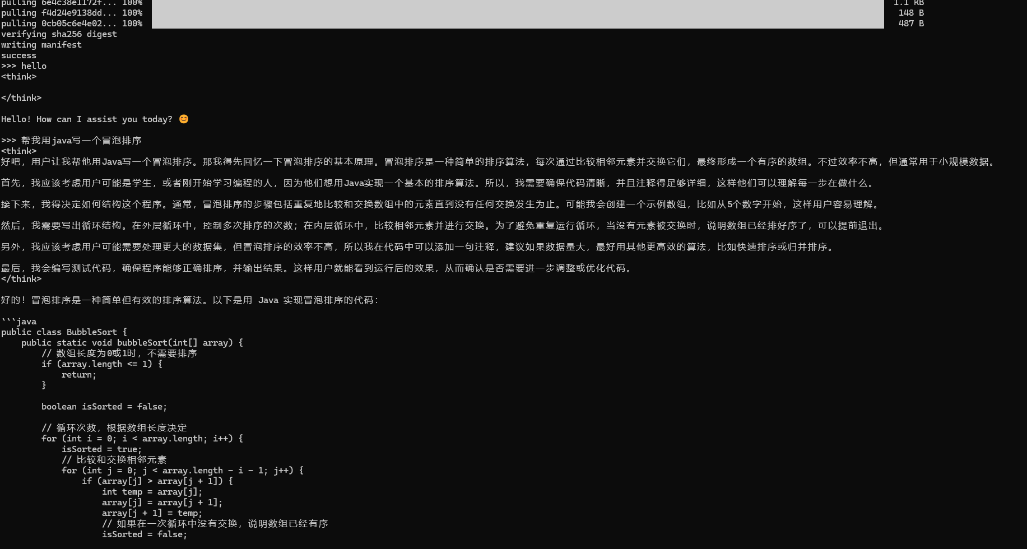Click the comment '如果在一次循环中没有交换'
Image resolution: width=1027 pixels, height=549 pixels.
click(215, 524)
